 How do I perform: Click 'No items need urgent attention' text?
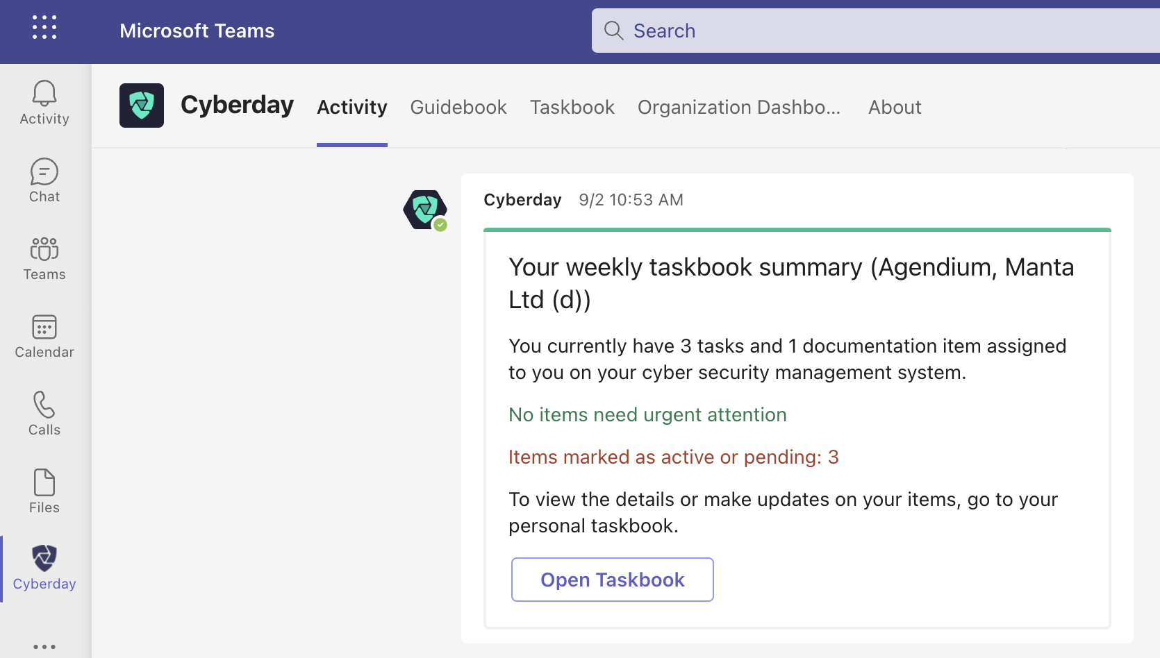(x=647, y=414)
